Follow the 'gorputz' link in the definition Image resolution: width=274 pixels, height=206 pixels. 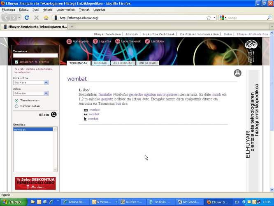tap(107, 99)
